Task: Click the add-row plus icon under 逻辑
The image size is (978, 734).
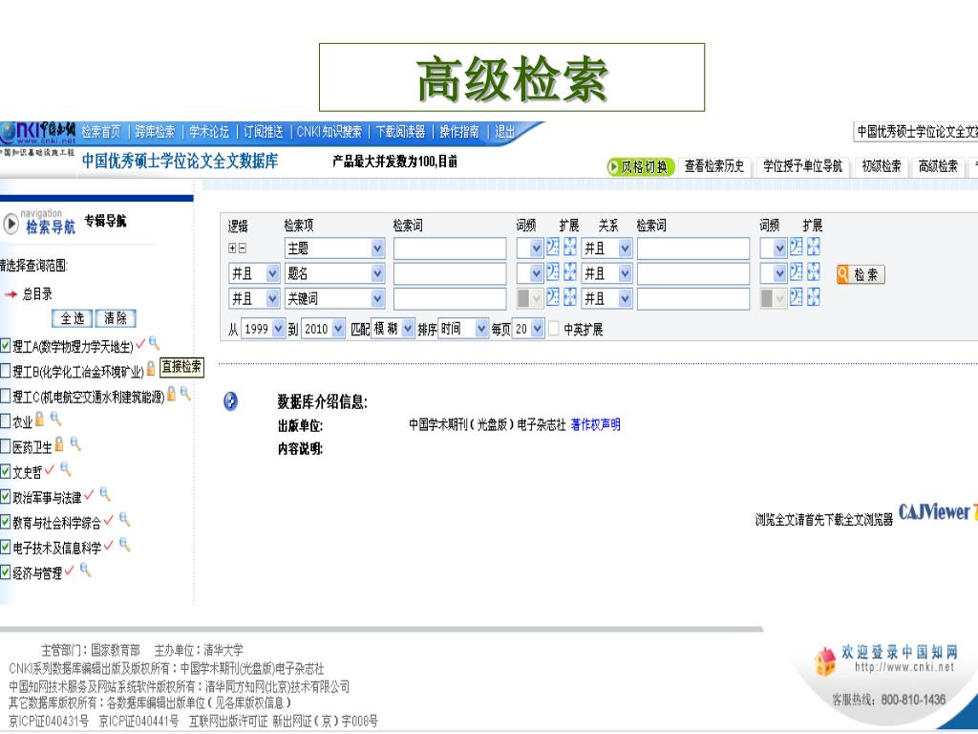Action: (x=232, y=248)
